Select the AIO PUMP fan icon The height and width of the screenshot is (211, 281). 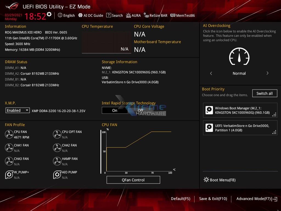point(57,174)
